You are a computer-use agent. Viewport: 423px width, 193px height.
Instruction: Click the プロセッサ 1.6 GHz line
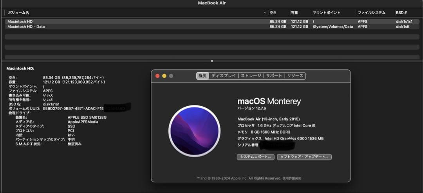pyautogui.click(x=276, y=125)
